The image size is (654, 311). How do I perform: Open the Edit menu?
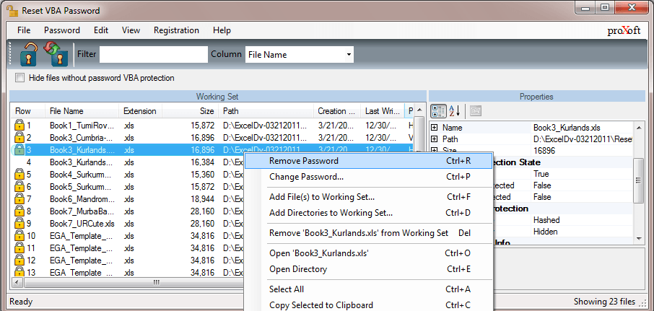pos(101,30)
